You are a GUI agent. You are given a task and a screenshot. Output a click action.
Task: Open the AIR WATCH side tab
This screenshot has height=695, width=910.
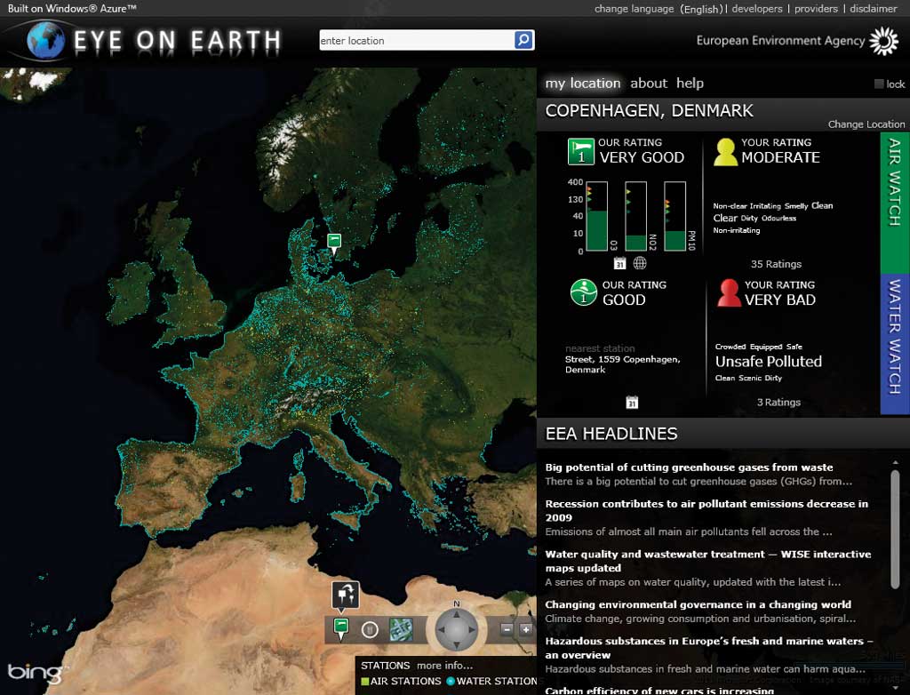(x=894, y=204)
